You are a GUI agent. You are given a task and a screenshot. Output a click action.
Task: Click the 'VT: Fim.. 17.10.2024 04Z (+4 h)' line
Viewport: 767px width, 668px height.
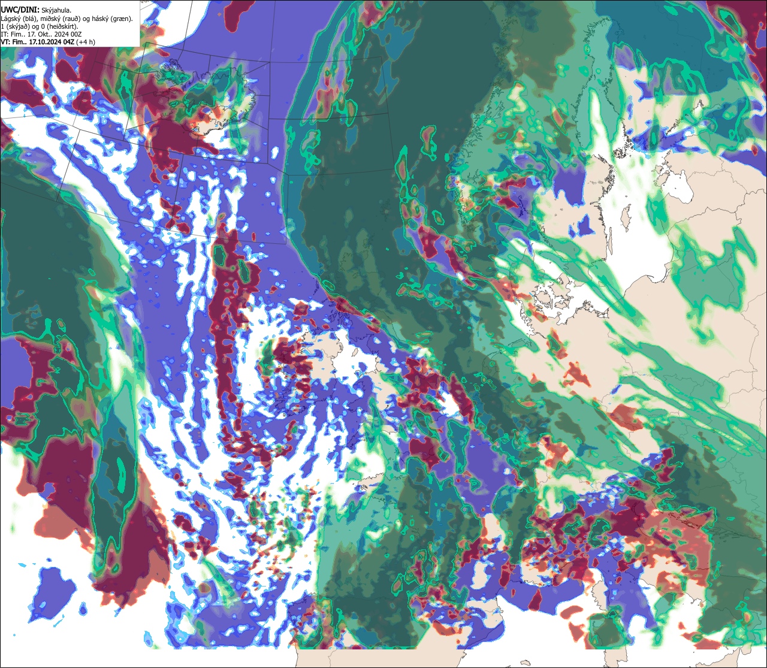click(x=48, y=42)
